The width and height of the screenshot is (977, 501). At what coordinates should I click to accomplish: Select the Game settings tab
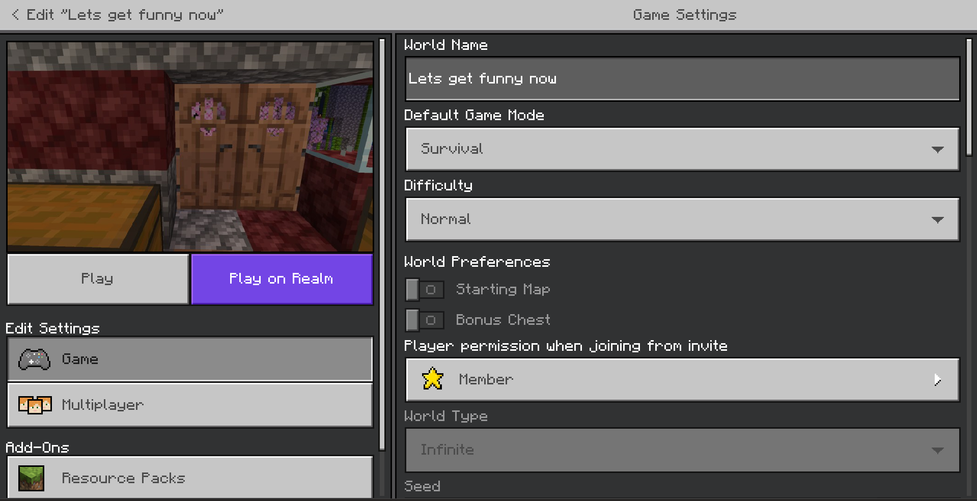point(190,359)
